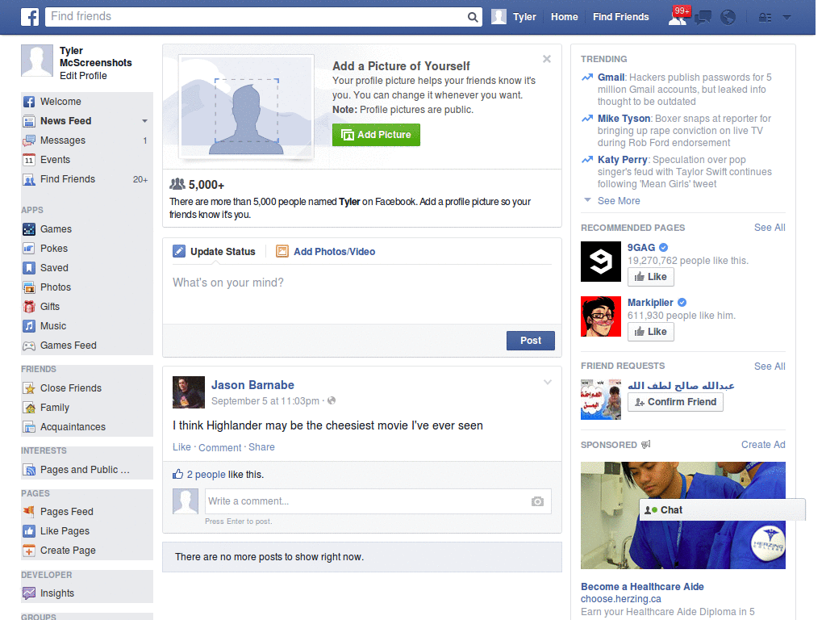
Task: Click Home in the top bar
Action: [x=564, y=17]
